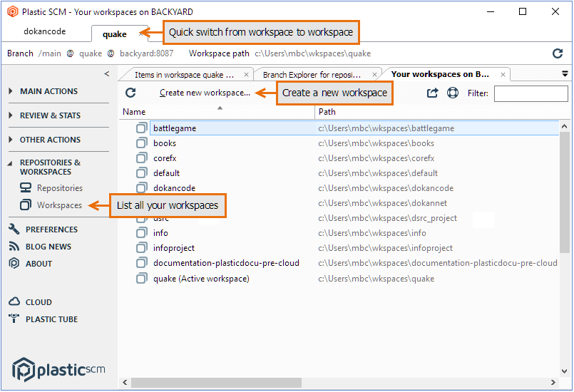Click the infoproject workspace icon
The image size is (574, 392).
click(x=142, y=248)
